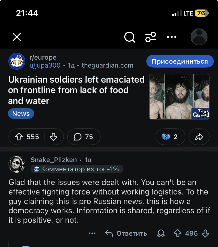Open search with the magnifier icon

point(130,37)
